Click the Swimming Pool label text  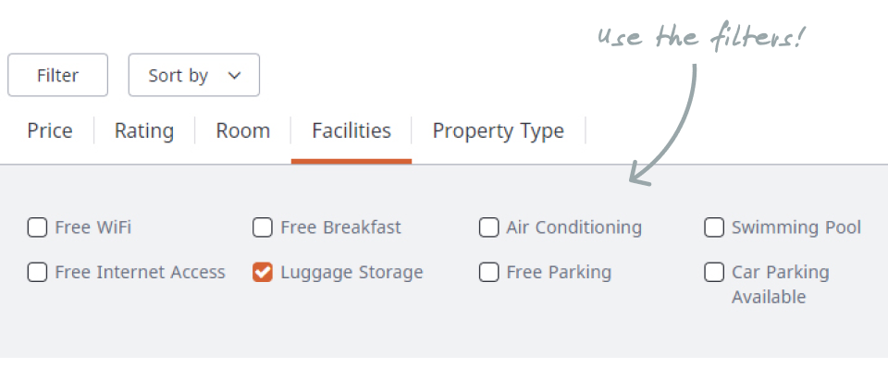pyautogui.click(x=796, y=227)
